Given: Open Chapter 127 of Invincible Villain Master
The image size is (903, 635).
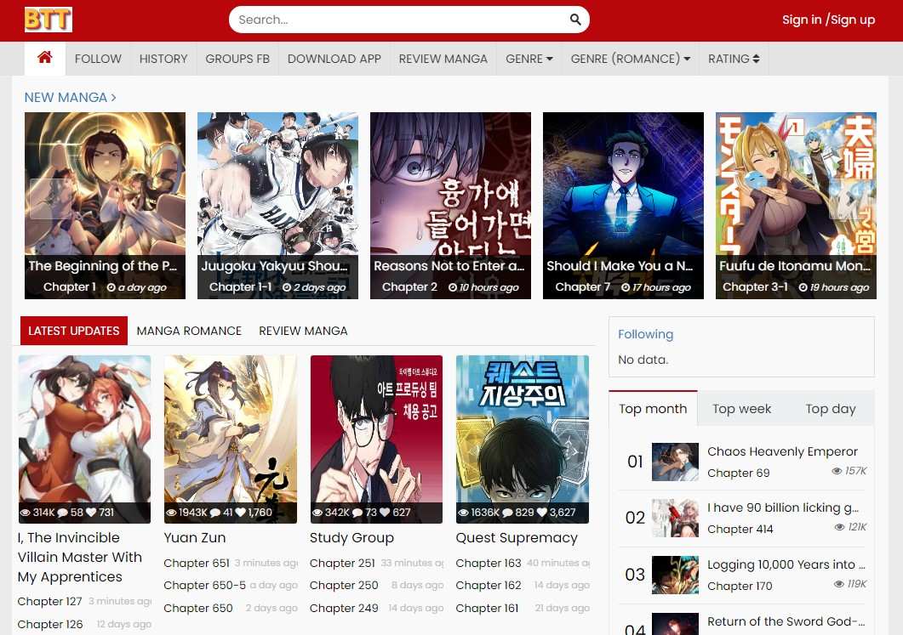Looking at the screenshot, I should (49, 601).
